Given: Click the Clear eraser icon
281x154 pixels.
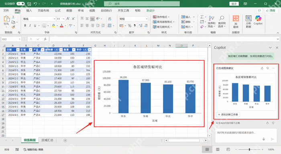Looking at the screenshot, I should [202, 27].
